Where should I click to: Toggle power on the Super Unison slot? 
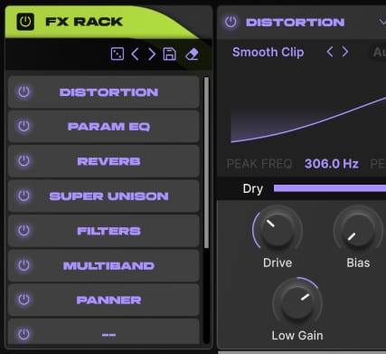(24, 196)
